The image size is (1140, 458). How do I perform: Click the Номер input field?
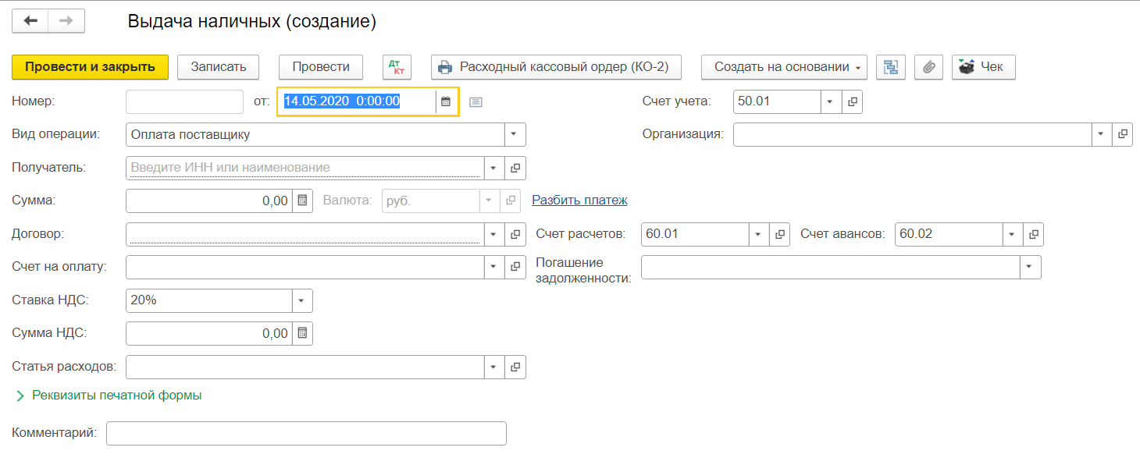coord(185,101)
